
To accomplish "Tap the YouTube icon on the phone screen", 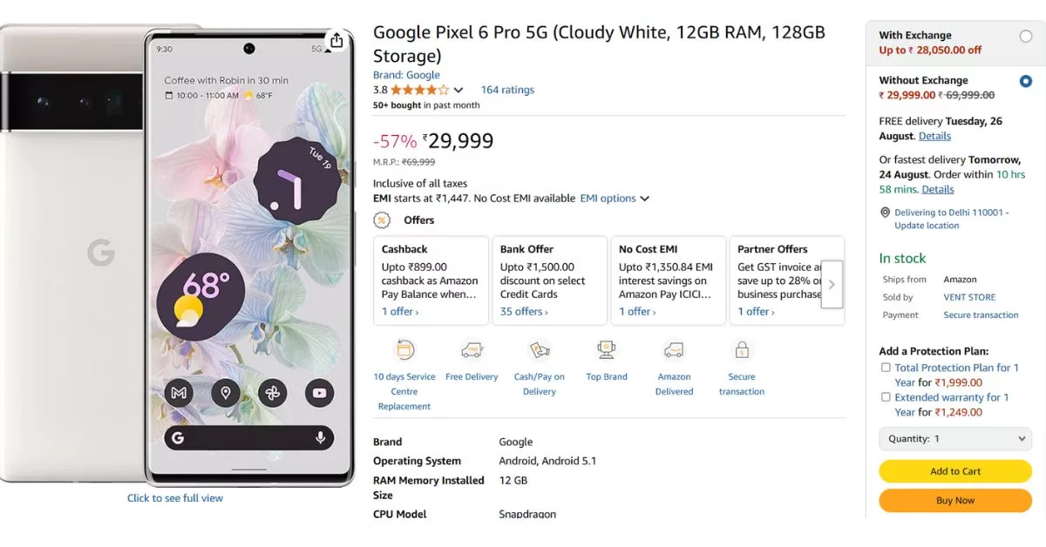I will tap(319, 393).
